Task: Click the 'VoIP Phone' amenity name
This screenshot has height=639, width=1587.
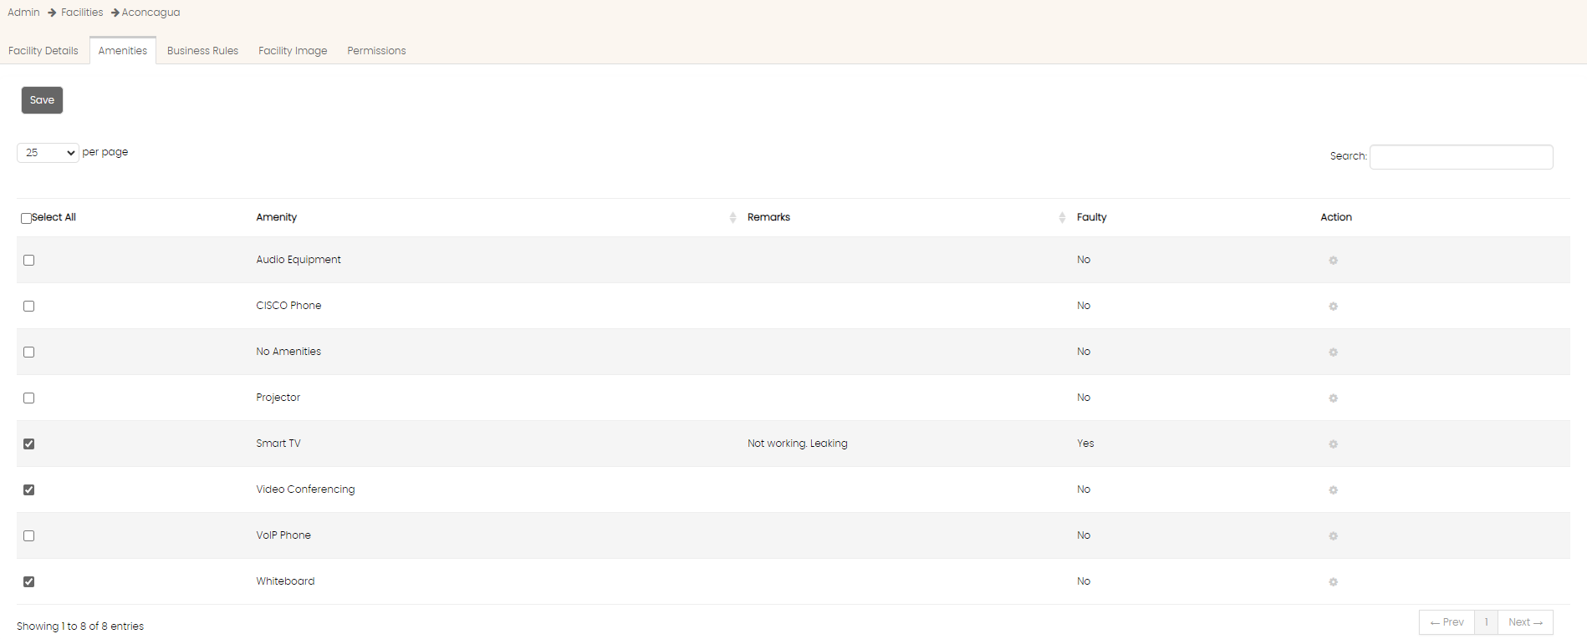Action: tap(283, 535)
